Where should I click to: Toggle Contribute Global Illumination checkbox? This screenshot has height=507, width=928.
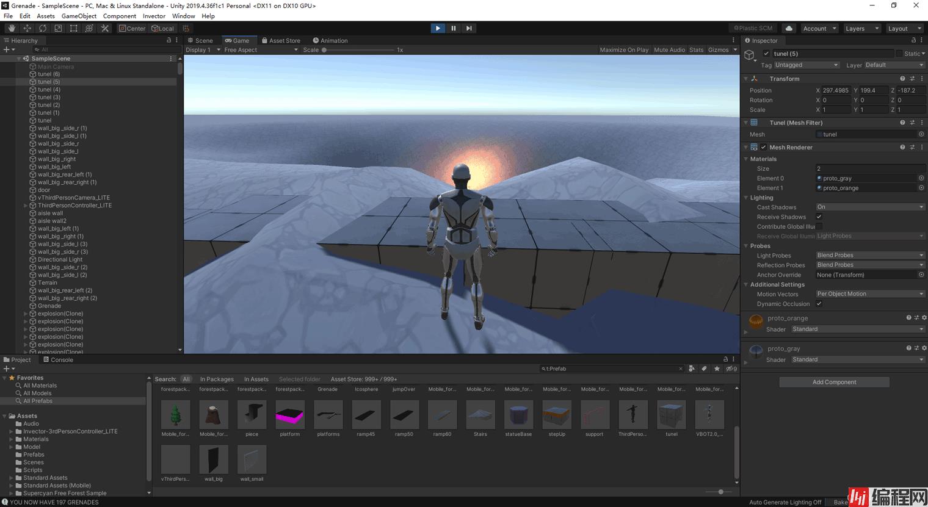click(x=819, y=226)
